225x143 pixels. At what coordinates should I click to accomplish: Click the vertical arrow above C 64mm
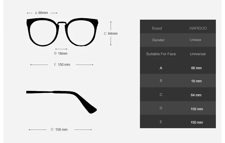(111, 26)
